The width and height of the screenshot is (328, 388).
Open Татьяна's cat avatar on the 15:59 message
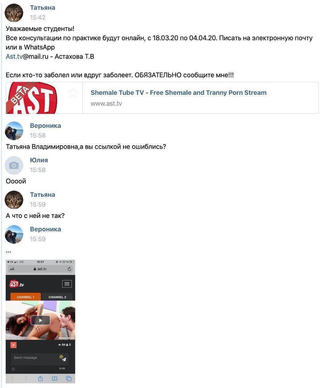click(14, 200)
